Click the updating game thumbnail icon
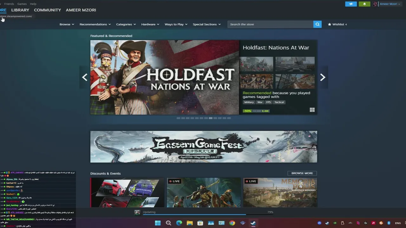The image size is (406, 228). (x=137, y=212)
